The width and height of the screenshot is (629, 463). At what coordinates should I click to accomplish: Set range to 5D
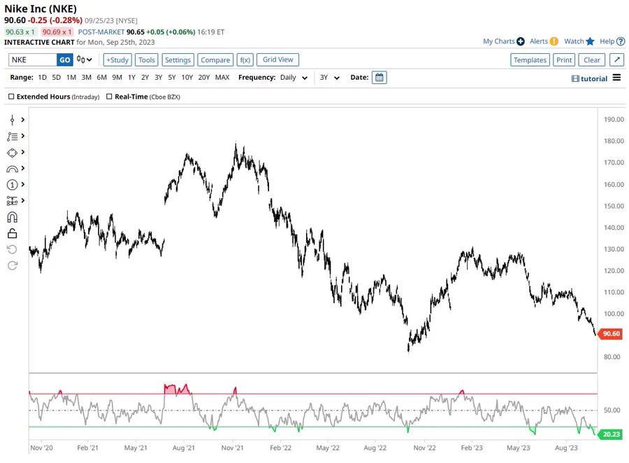56,78
